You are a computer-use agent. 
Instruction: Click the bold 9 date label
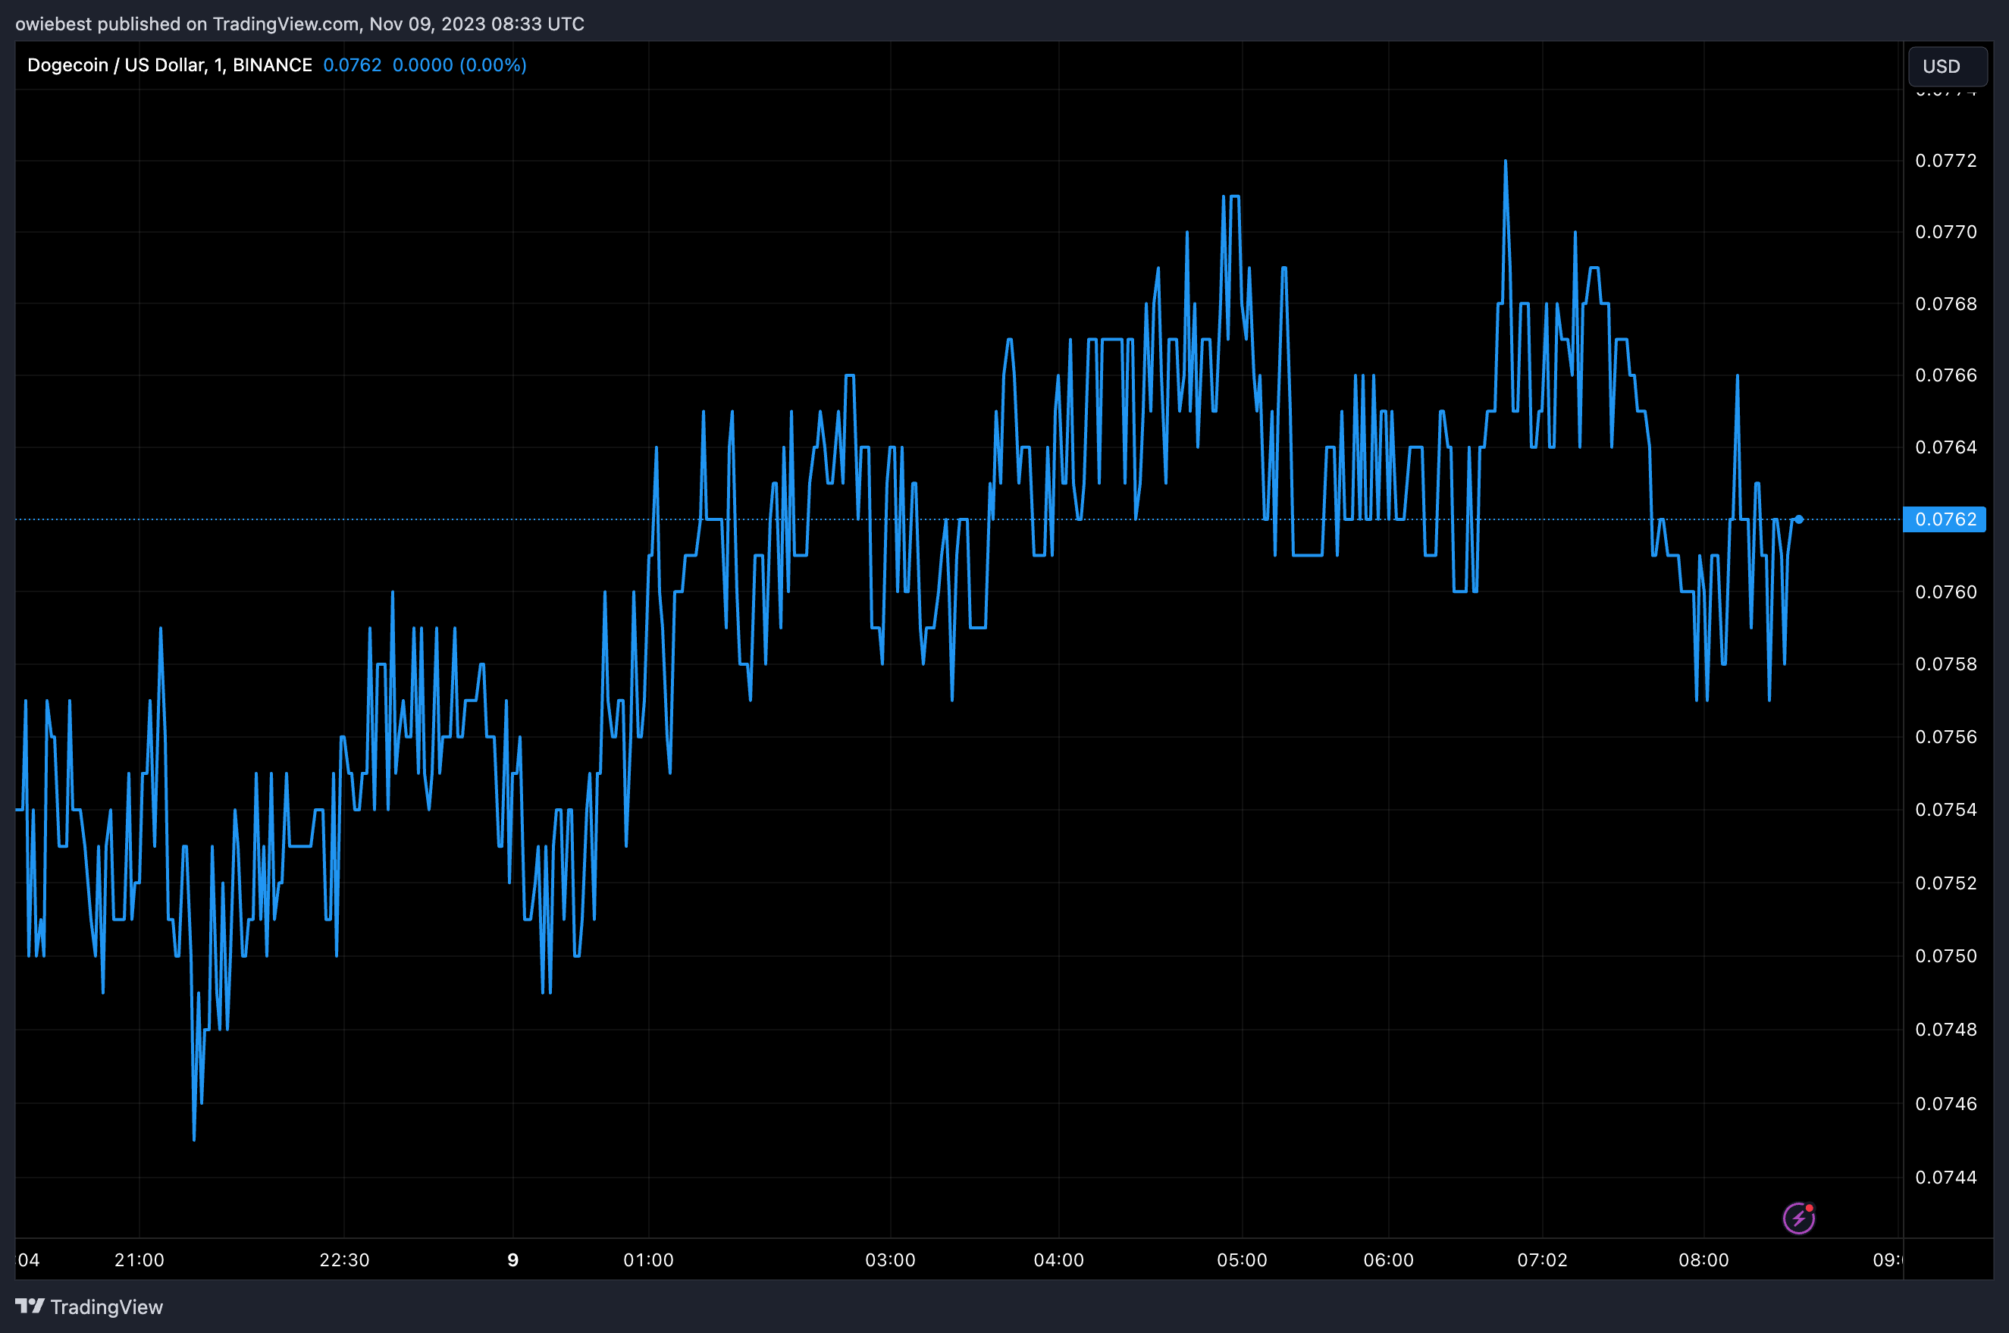tap(512, 1260)
